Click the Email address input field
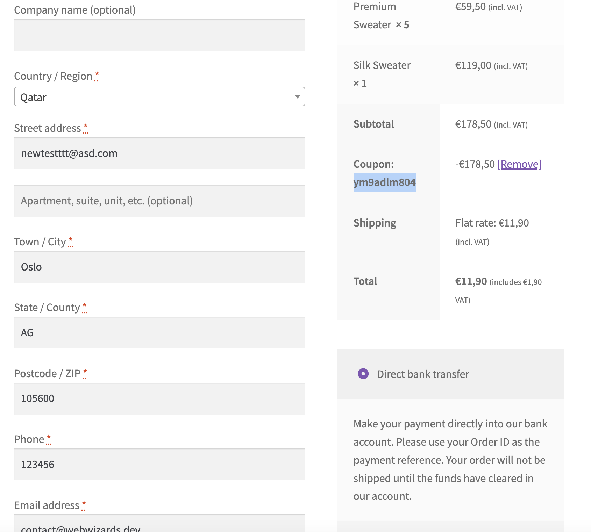Viewport: 591px width, 532px height. tap(159, 523)
